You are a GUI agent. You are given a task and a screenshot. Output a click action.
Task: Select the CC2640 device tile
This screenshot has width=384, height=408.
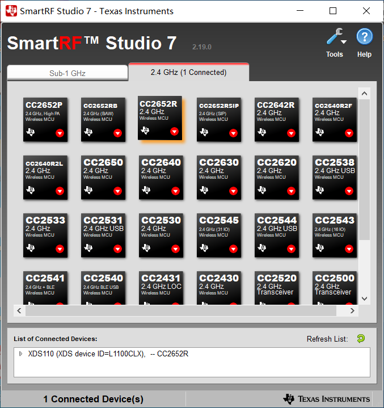pos(161,178)
